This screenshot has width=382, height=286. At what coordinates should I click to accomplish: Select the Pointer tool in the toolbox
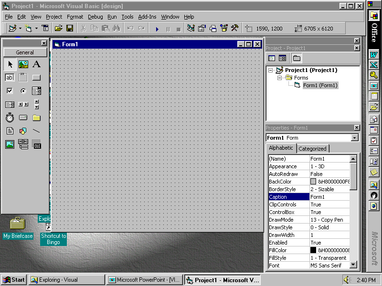[10, 64]
